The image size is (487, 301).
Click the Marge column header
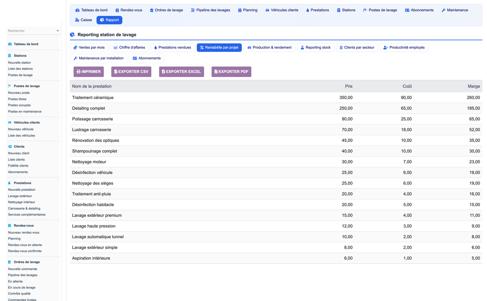pyautogui.click(x=474, y=86)
